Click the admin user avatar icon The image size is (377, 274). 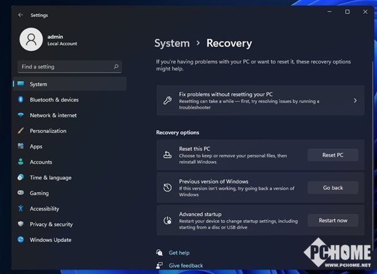(x=31, y=40)
